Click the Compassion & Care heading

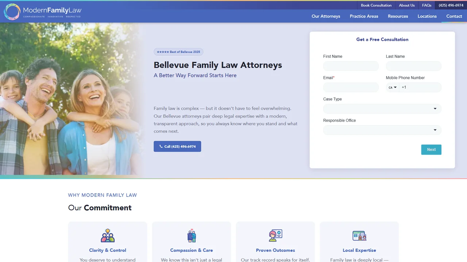tap(192, 250)
